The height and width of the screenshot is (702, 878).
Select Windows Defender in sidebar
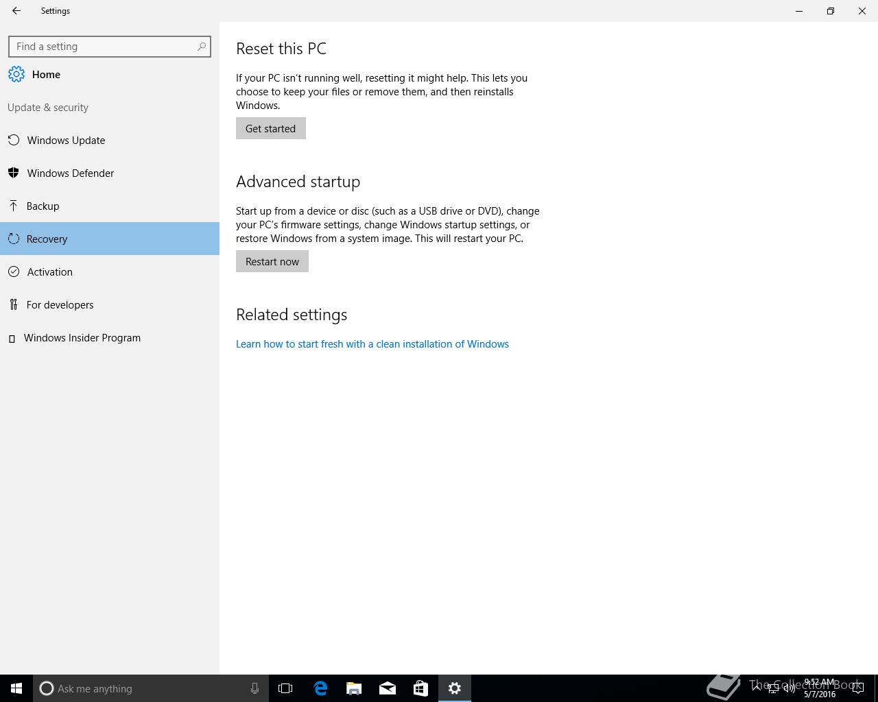click(x=110, y=173)
